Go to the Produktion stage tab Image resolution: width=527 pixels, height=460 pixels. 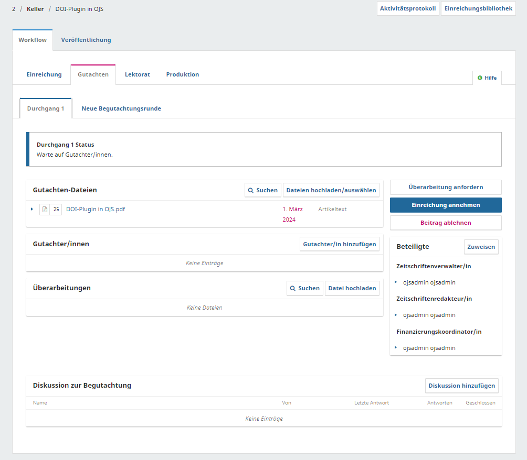(182, 74)
